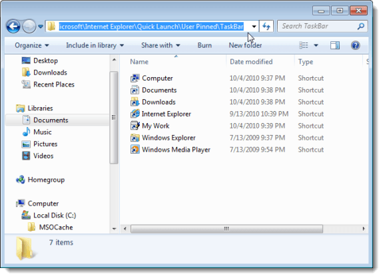Select Documents library in navigation pane
This screenshot has width=383, height=278.
pyautogui.click(x=51, y=120)
